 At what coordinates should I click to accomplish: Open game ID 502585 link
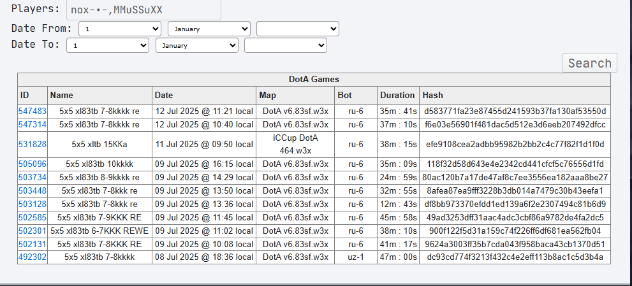click(33, 217)
